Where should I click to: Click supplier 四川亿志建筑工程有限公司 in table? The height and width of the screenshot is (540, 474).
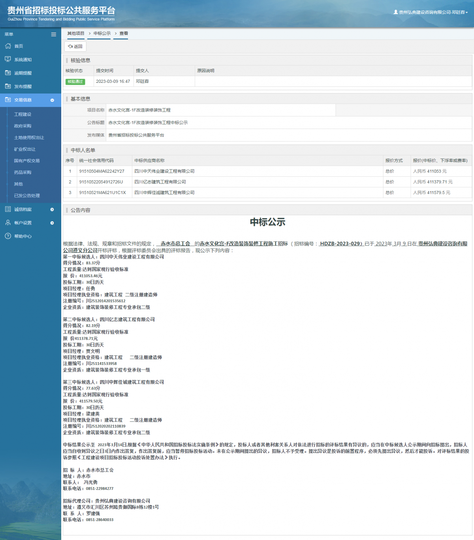(x=160, y=182)
